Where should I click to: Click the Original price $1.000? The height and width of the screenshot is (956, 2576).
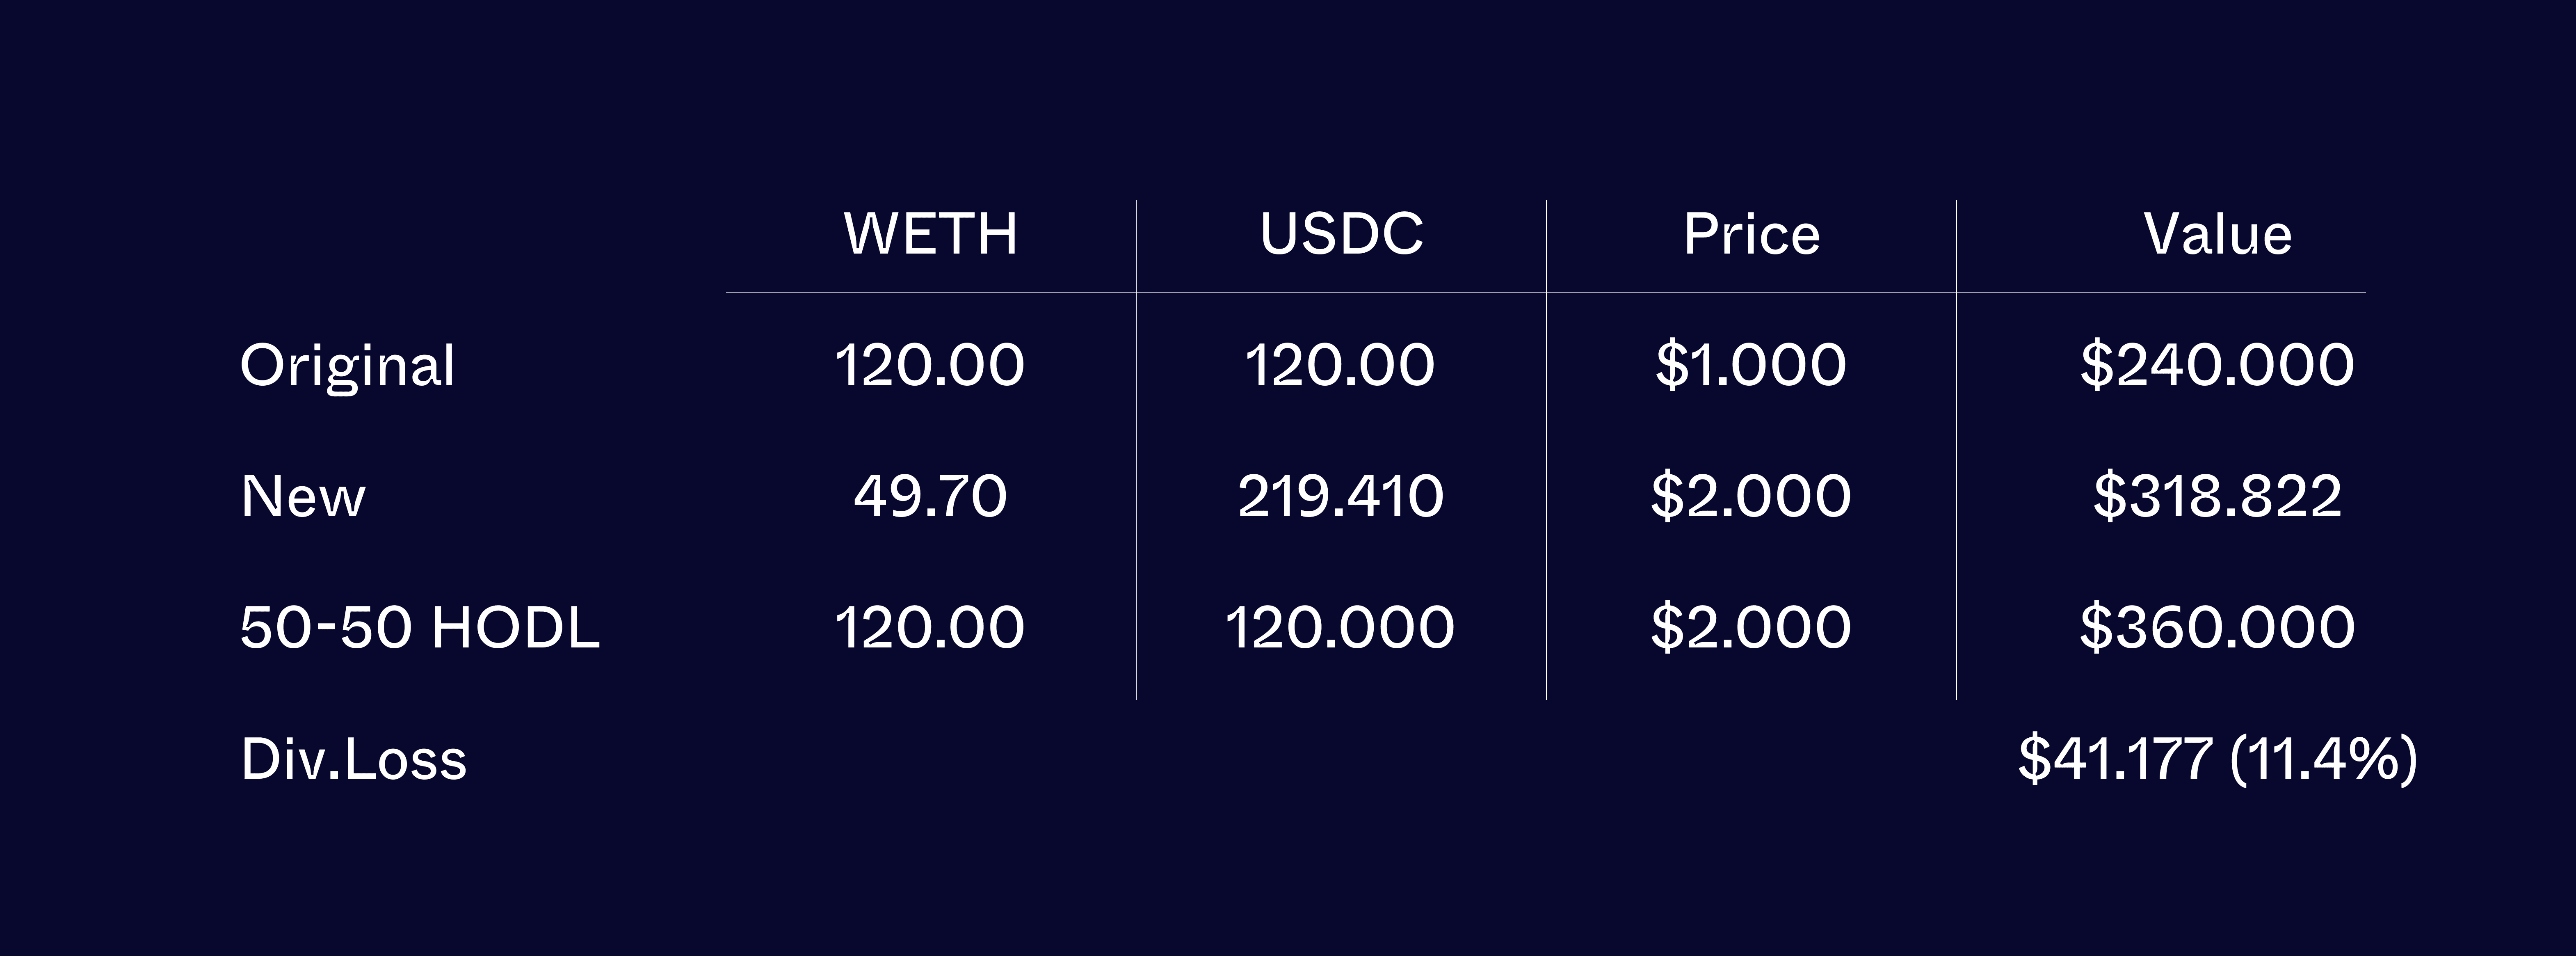click(x=1751, y=365)
